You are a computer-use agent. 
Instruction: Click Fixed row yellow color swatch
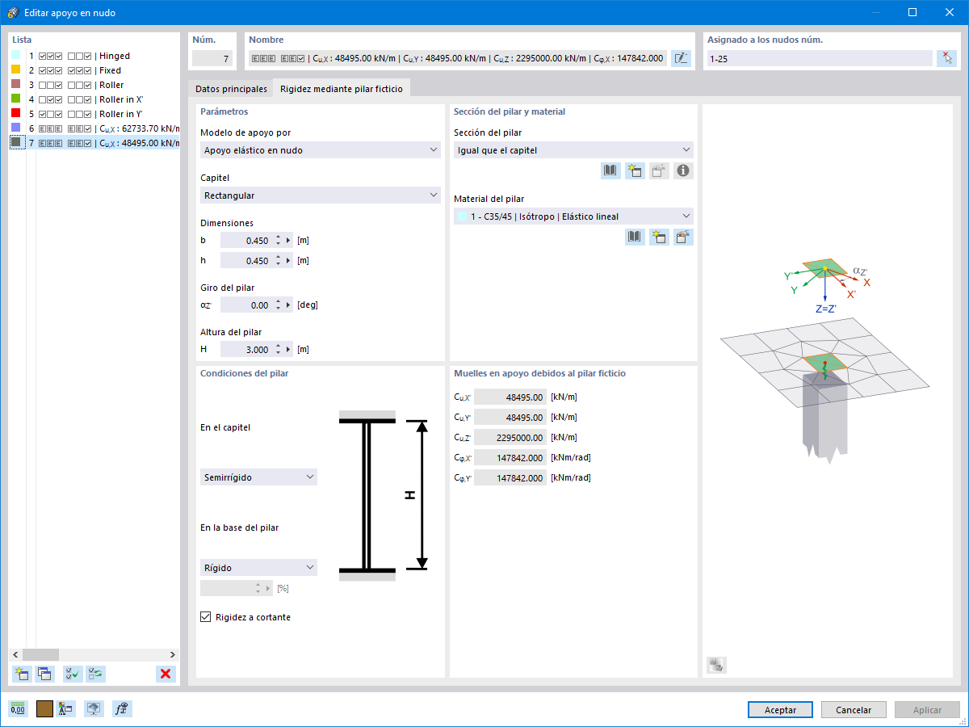tap(16, 70)
